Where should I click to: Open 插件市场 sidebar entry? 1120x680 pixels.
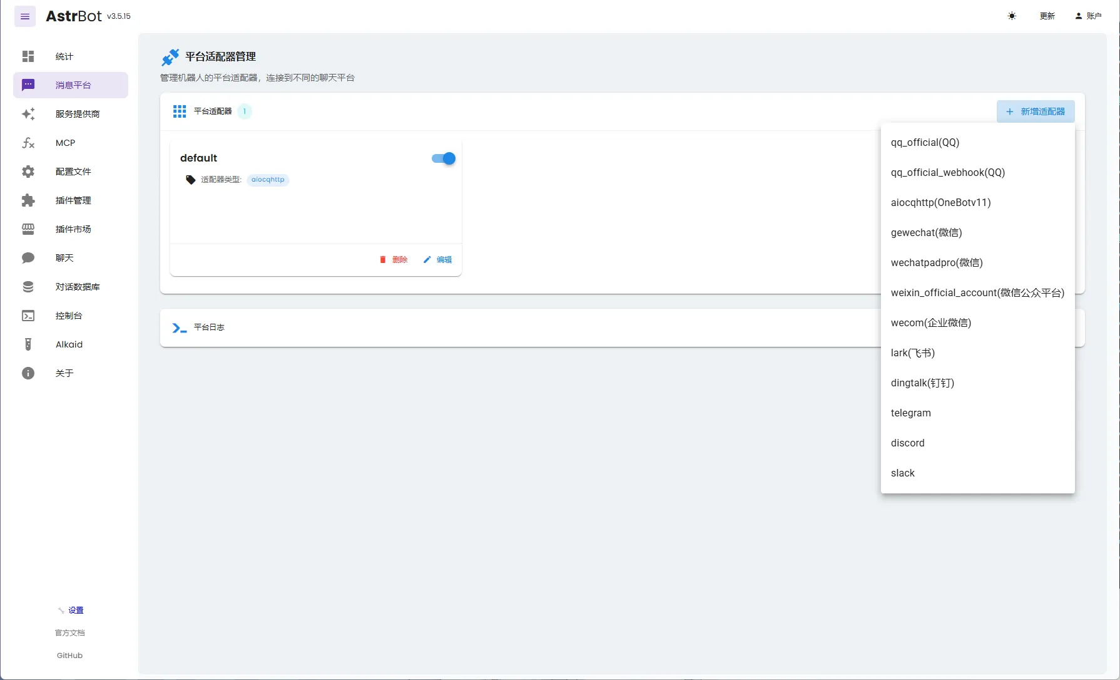[x=71, y=229]
